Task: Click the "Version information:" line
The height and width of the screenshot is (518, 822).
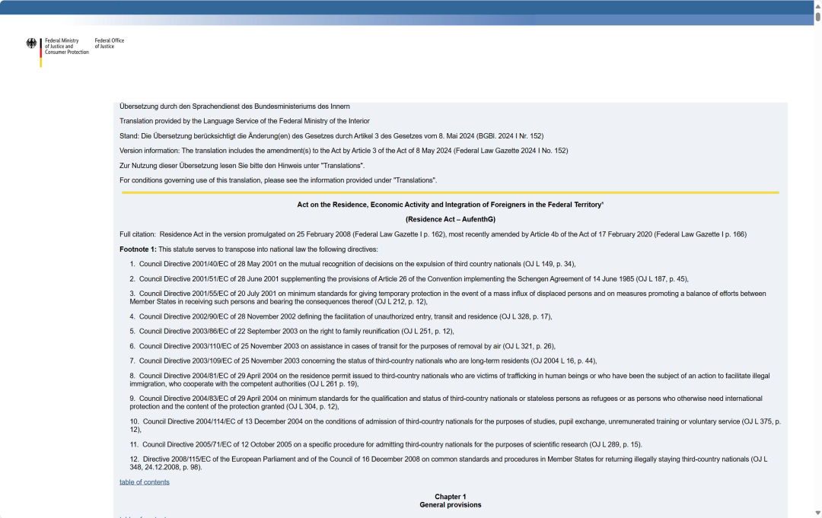Action: click(343, 151)
